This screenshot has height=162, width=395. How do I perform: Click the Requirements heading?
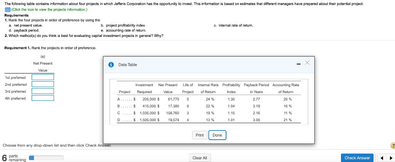16,15
